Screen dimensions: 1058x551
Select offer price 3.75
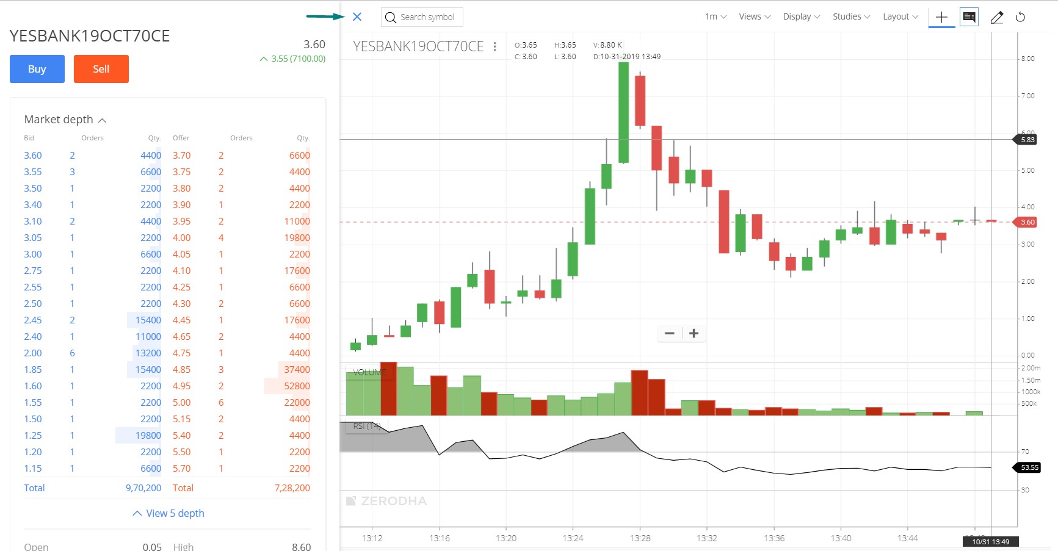coord(181,171)
